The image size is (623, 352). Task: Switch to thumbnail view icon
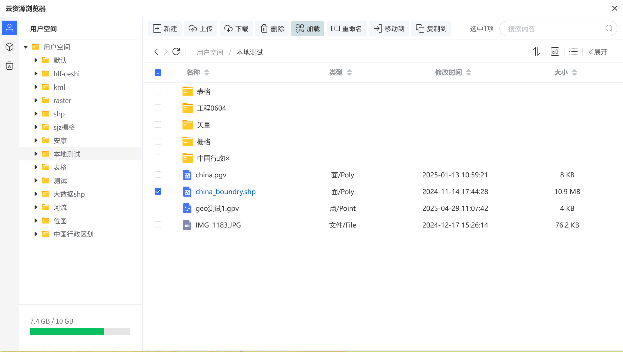(555, 52)
